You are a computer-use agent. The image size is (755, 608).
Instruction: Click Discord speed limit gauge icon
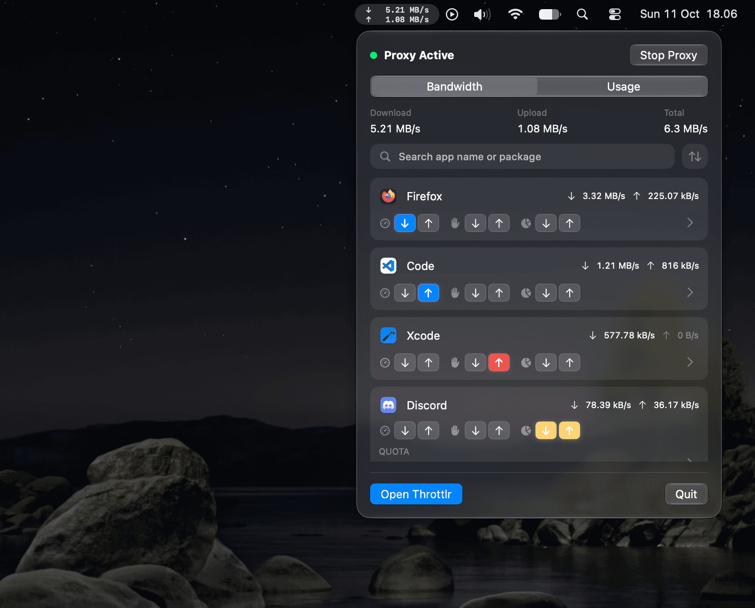click(x=385, y=431)
